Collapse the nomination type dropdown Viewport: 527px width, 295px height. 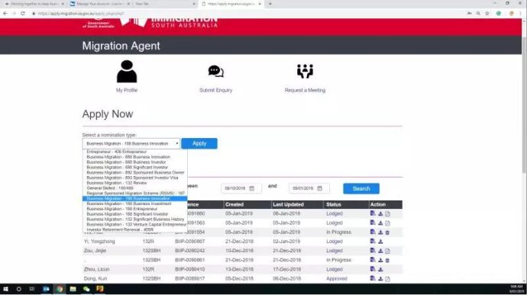(x=131, y=143)
